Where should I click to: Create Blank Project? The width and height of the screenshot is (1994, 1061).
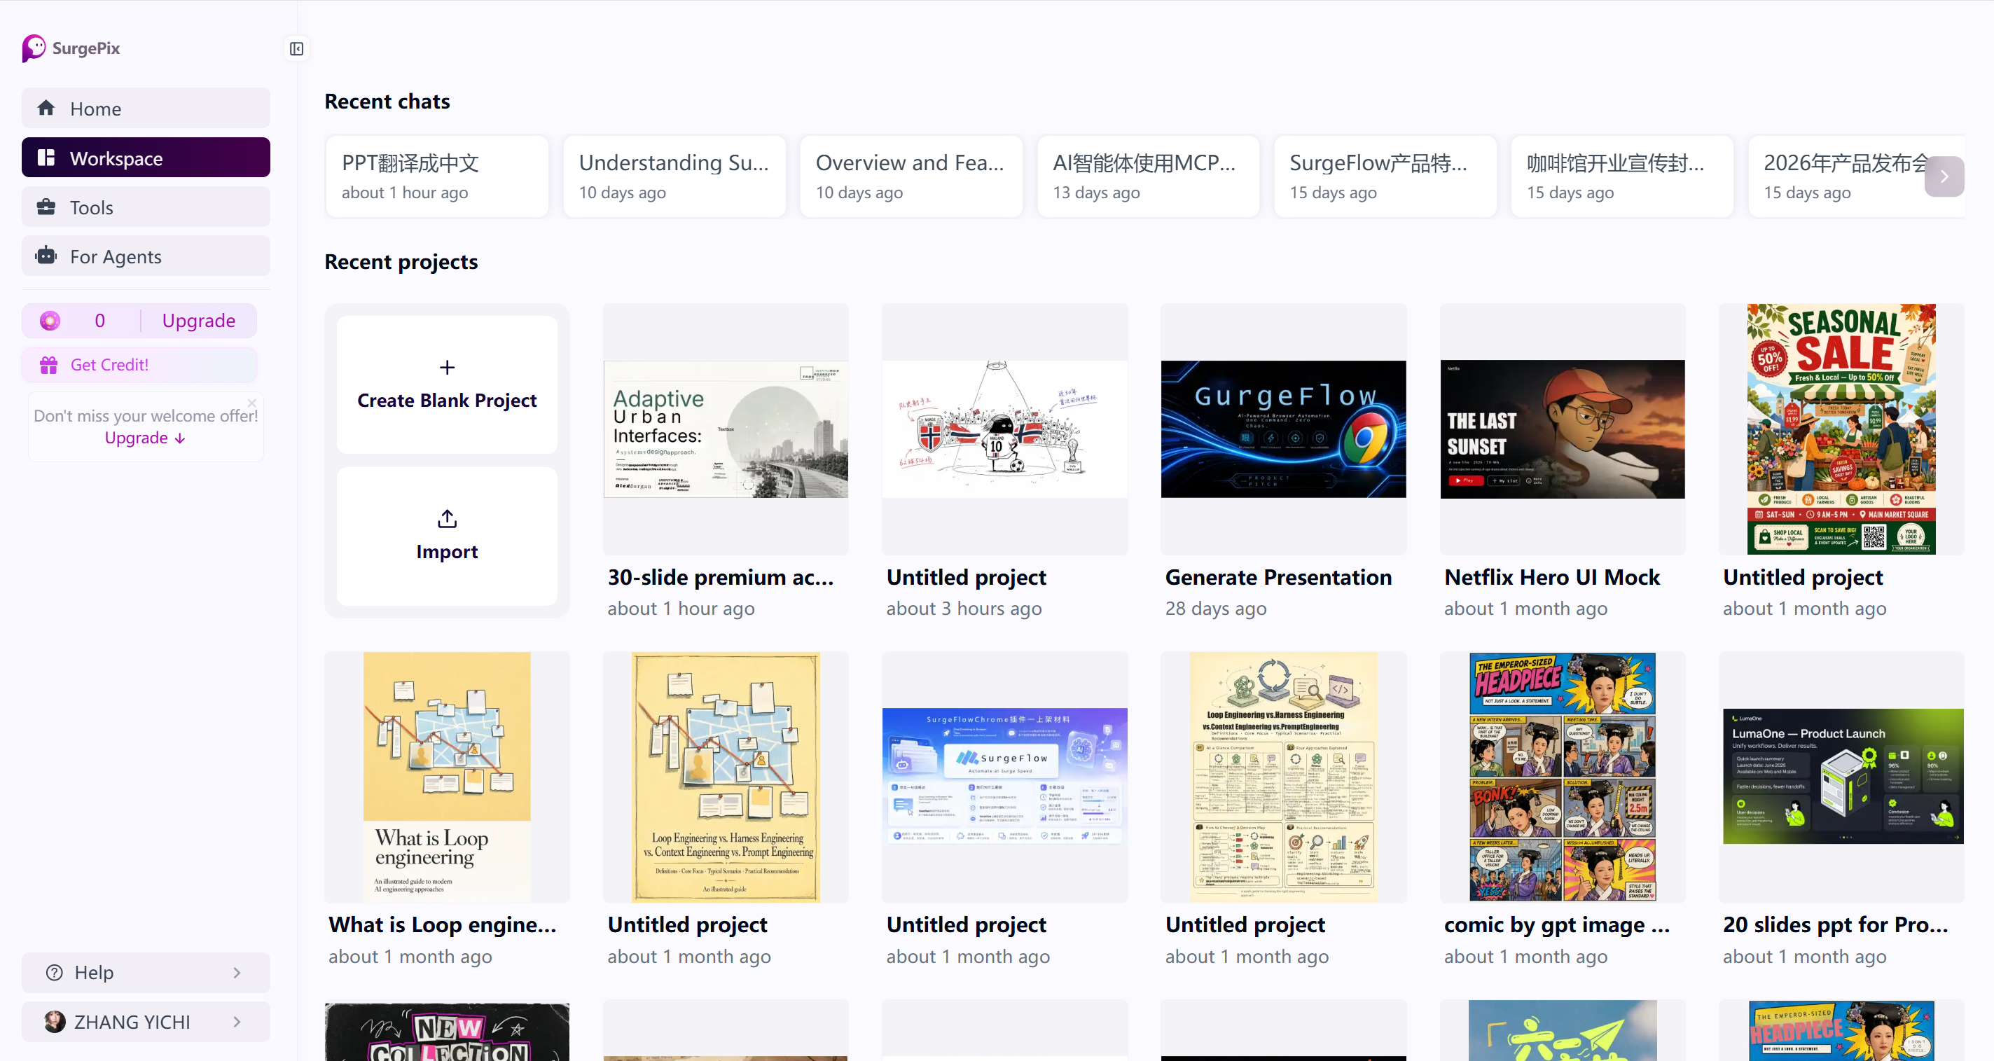[x=447, y=384]
